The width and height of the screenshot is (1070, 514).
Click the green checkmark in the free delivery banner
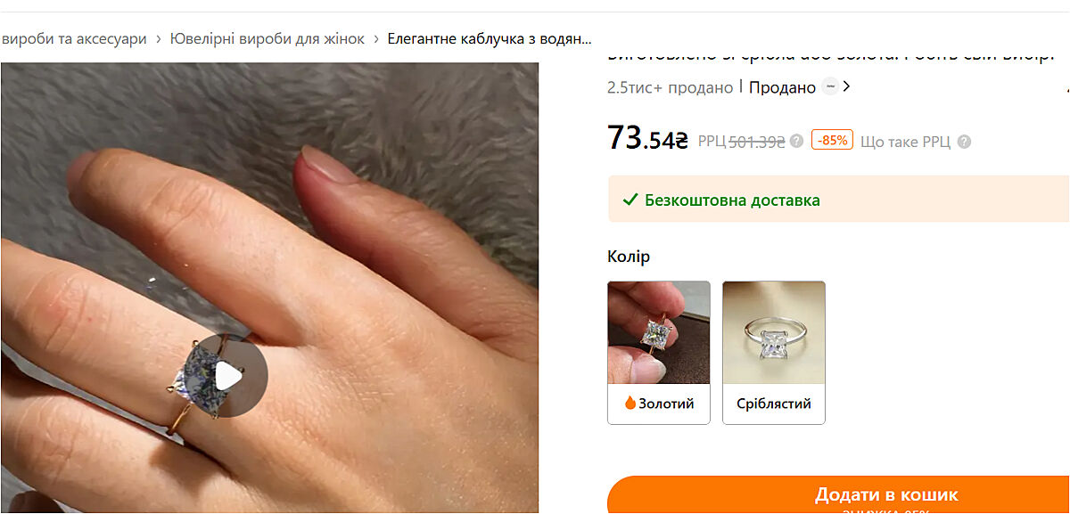click(630, 200)
